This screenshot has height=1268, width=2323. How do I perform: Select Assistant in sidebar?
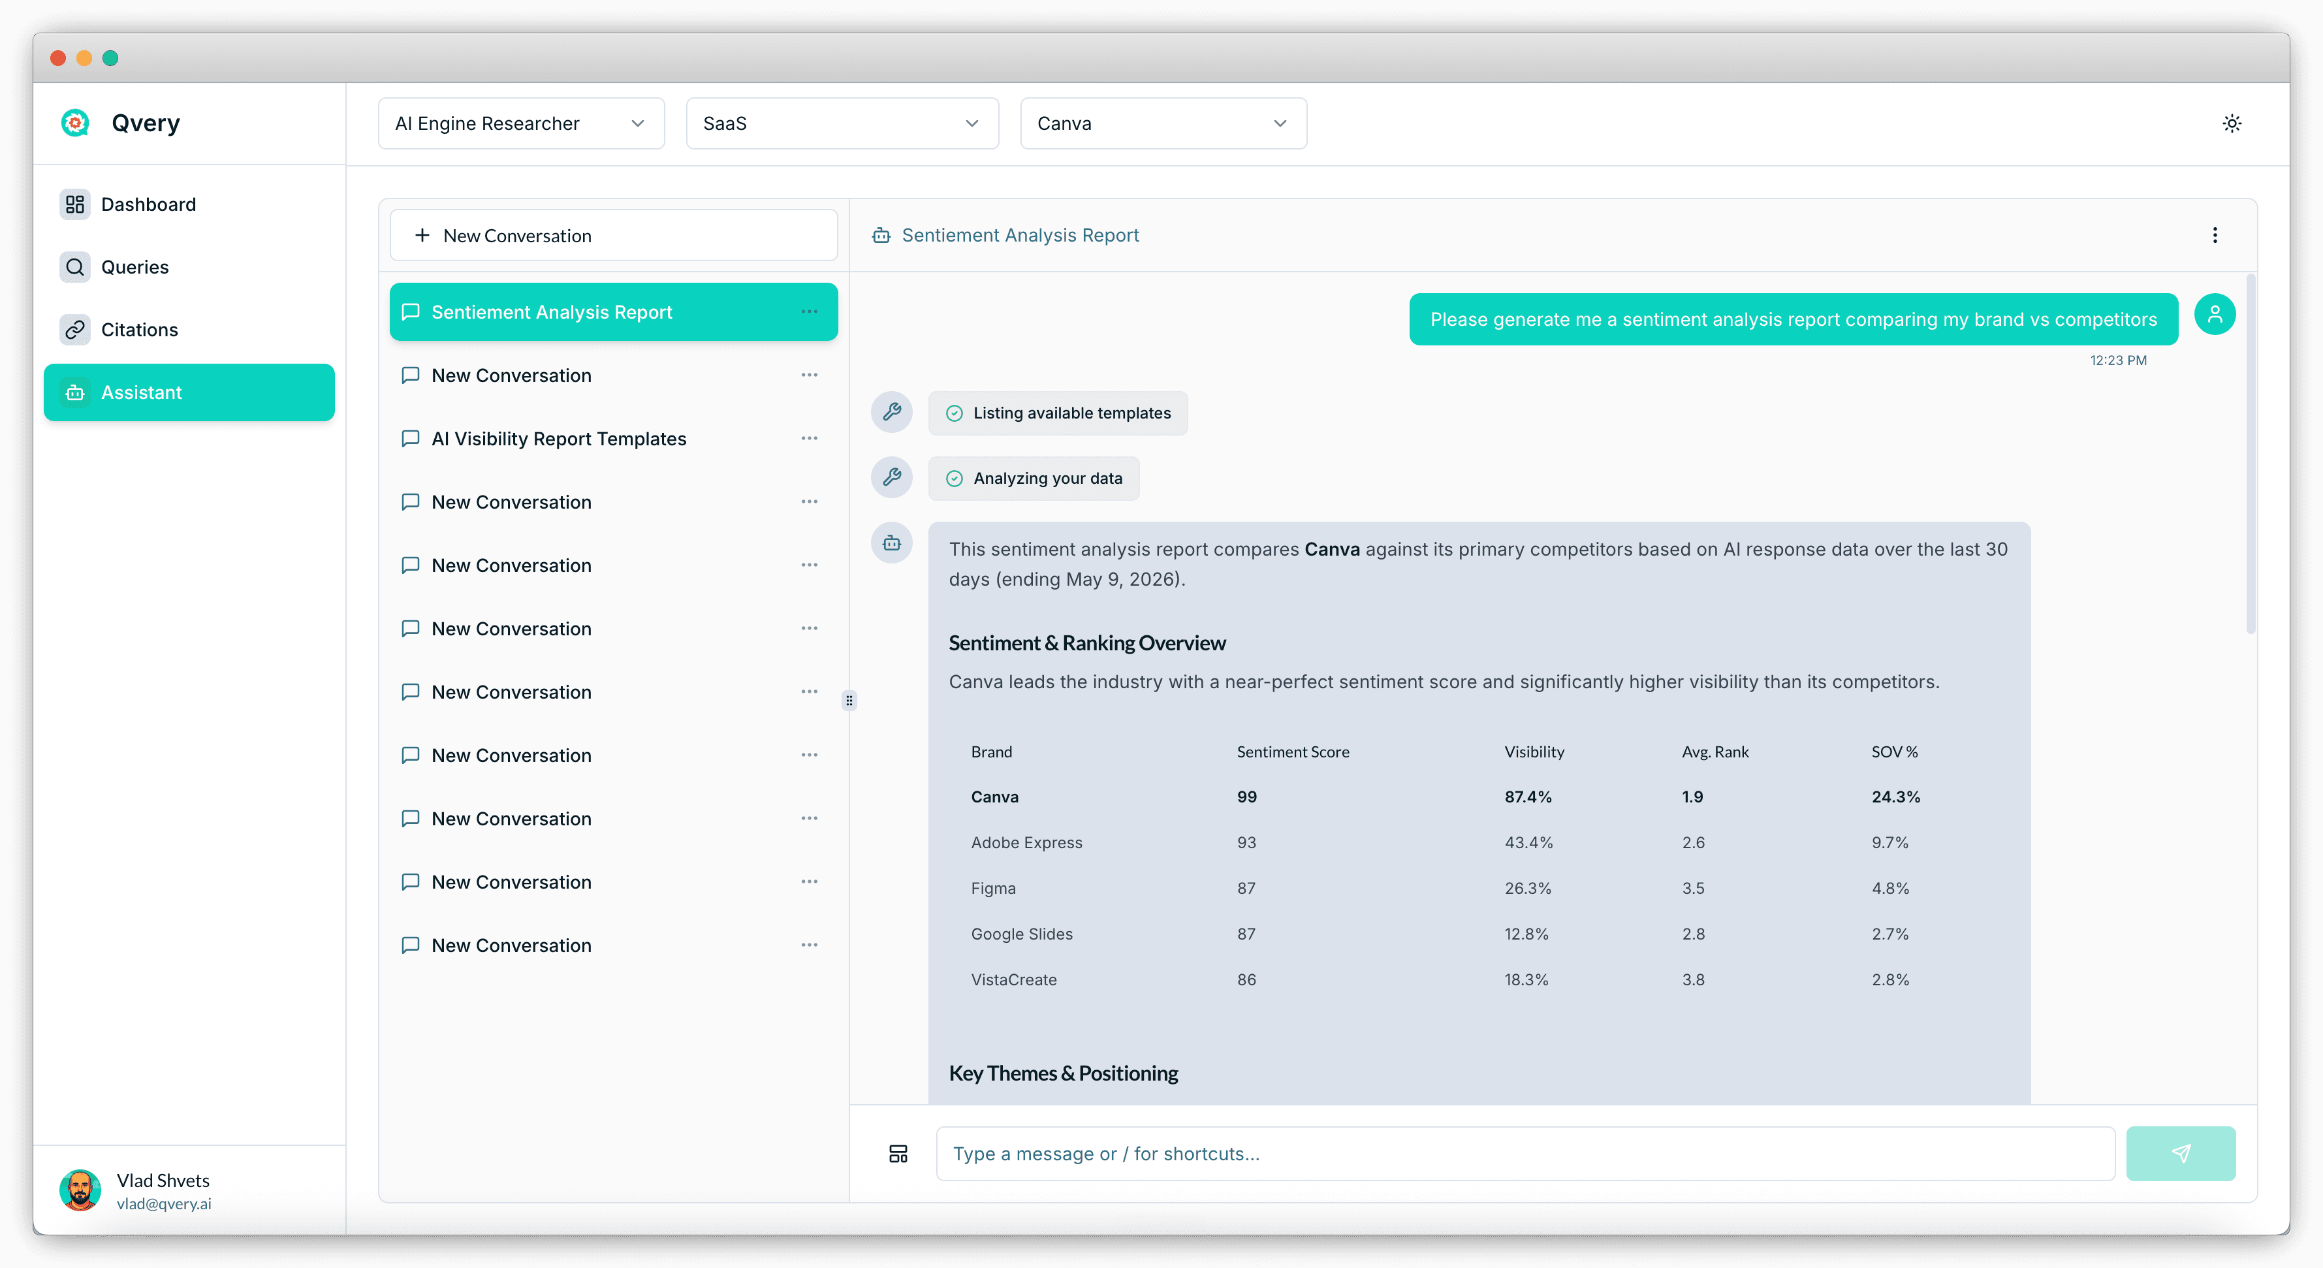point(189,392)
